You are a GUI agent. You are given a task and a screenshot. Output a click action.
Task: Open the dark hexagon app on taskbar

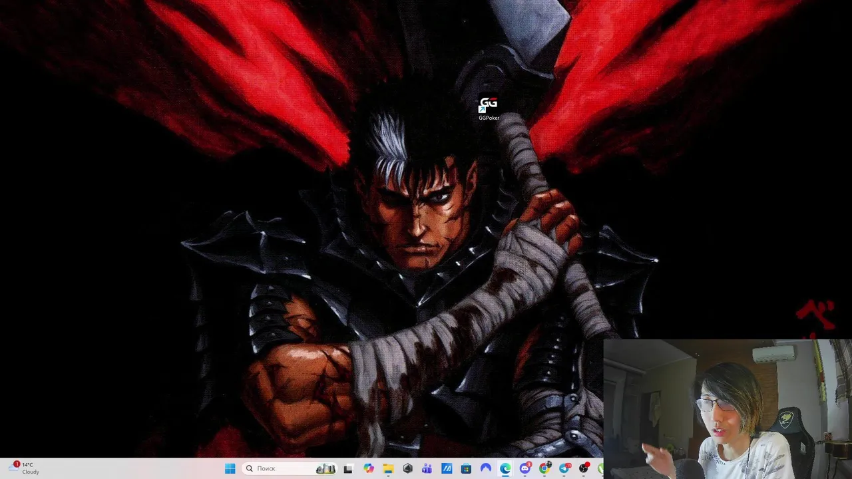click(x=407, y=468)
